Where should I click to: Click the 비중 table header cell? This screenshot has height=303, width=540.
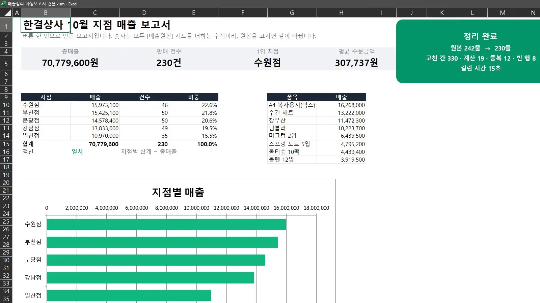coord(193,97)
